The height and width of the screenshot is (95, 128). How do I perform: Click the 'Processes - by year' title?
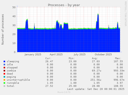[64, 5]
